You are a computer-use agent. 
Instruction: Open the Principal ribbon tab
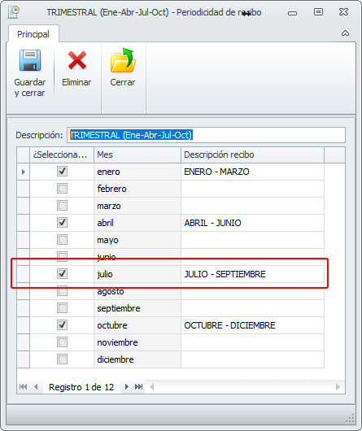click(x=33, y=34)
